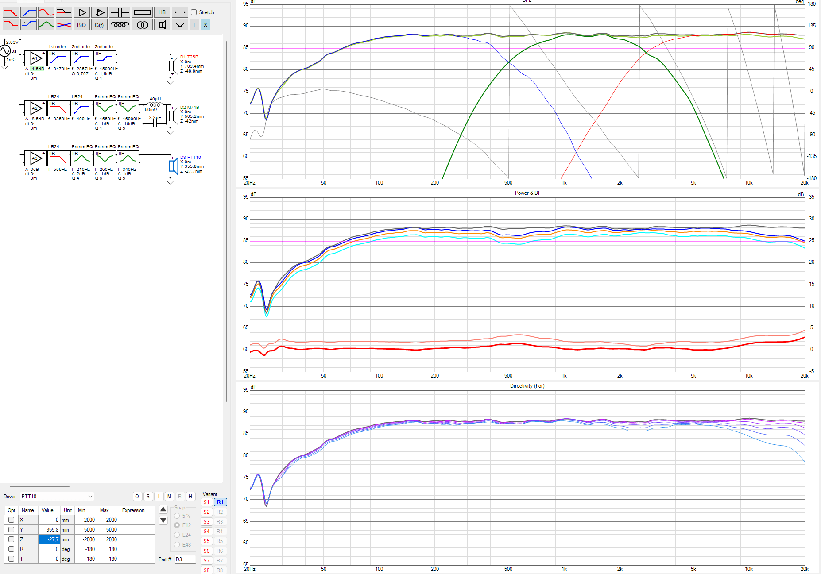Add a red high-shelf descending filter block
This screenshot has height=574, width=821.
point(11,25)
